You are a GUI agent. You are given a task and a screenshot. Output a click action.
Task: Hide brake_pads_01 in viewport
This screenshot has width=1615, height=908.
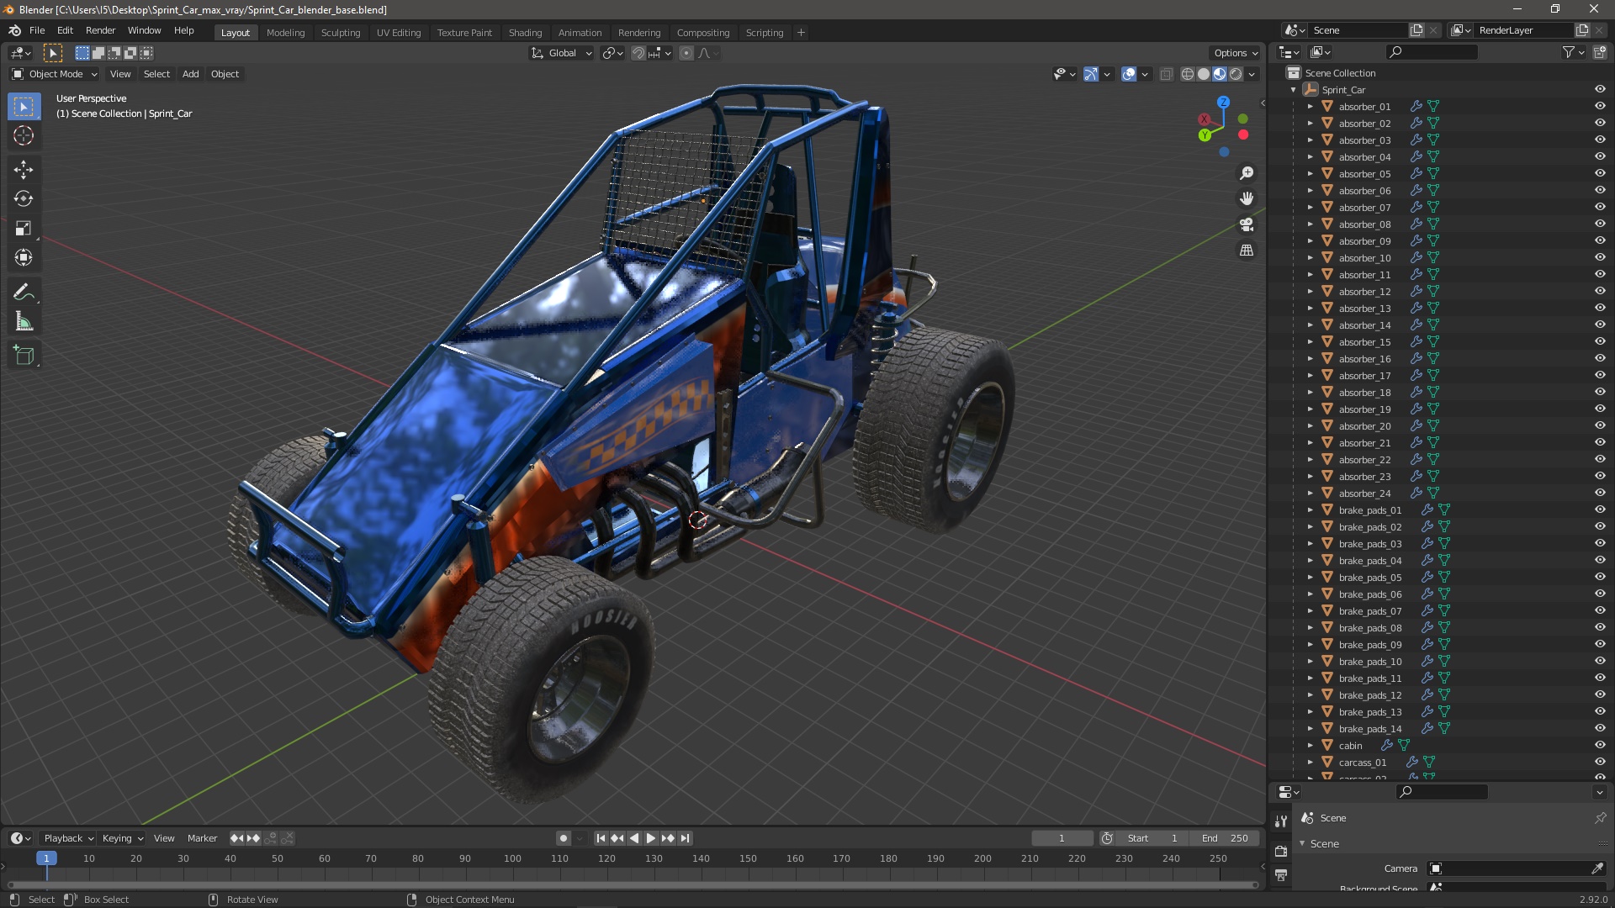[x=1600, y=509]
